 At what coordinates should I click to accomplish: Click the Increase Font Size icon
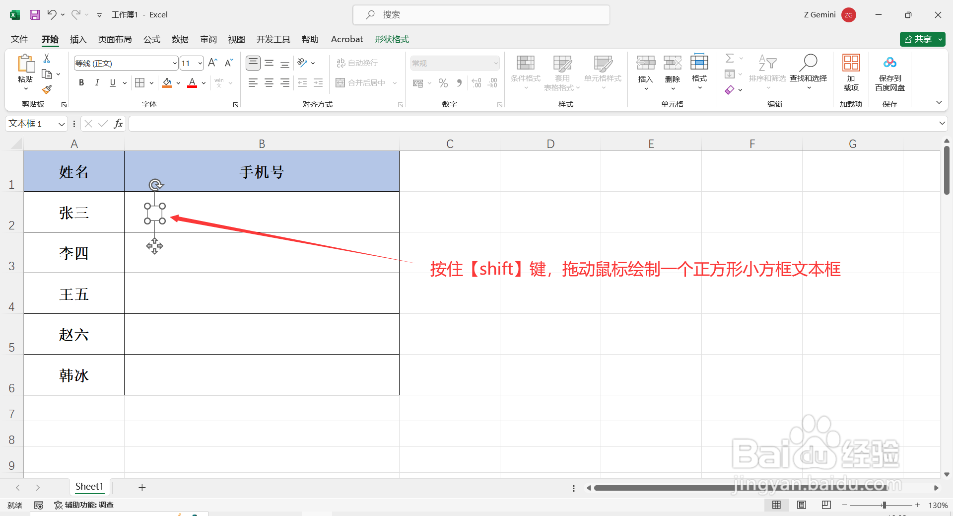coord(212,63)
